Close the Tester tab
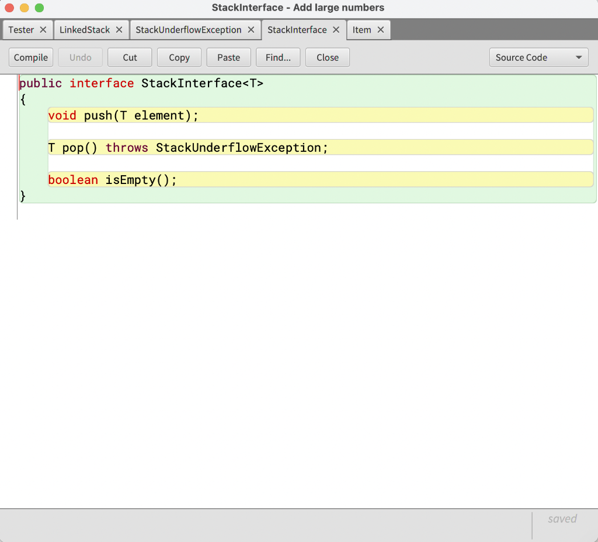The height and width of the screenshot is (542, 598). pos(42,29)
